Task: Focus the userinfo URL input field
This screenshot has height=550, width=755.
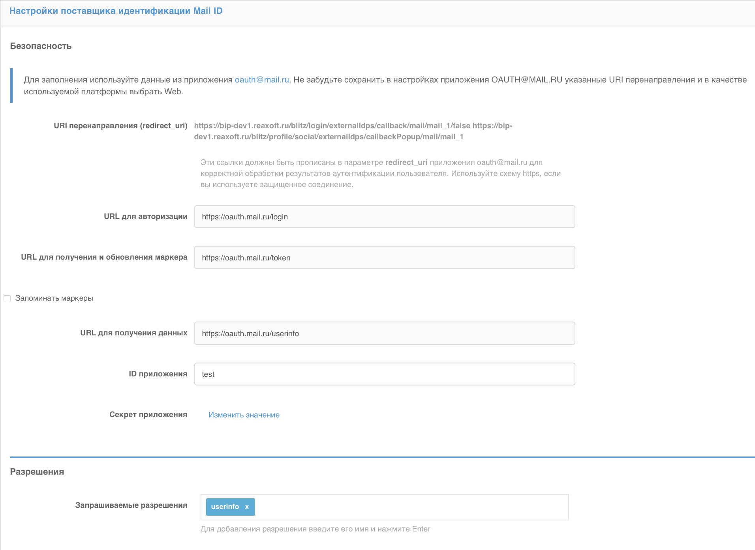Action: pos(384,333)
